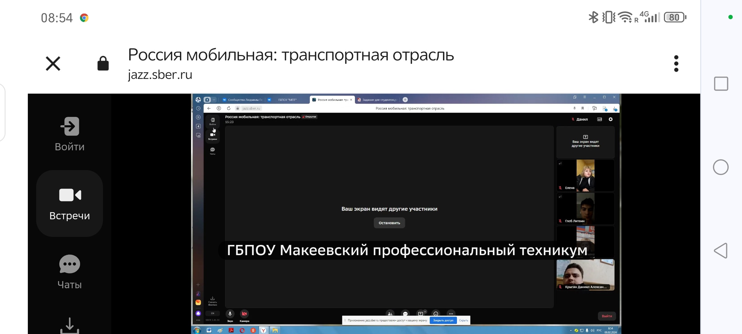This screenshot has width=742, height=334.
Task: Click the small Встречи icon in shared Jazz window
Action: (213, 136)
